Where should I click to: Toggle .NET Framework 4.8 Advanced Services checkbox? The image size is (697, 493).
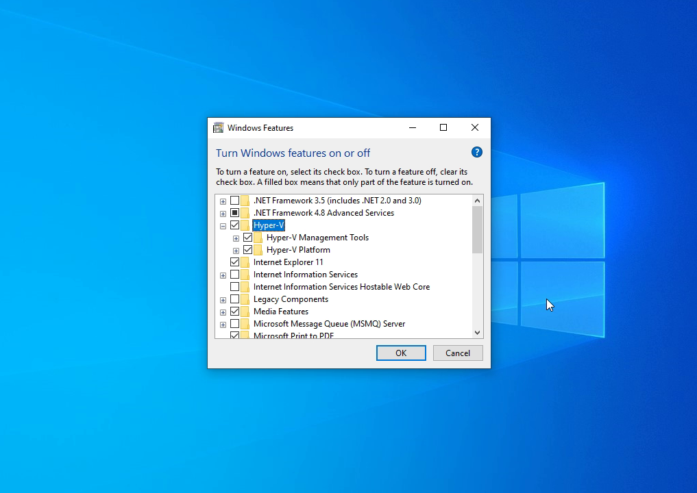(234, 213)
